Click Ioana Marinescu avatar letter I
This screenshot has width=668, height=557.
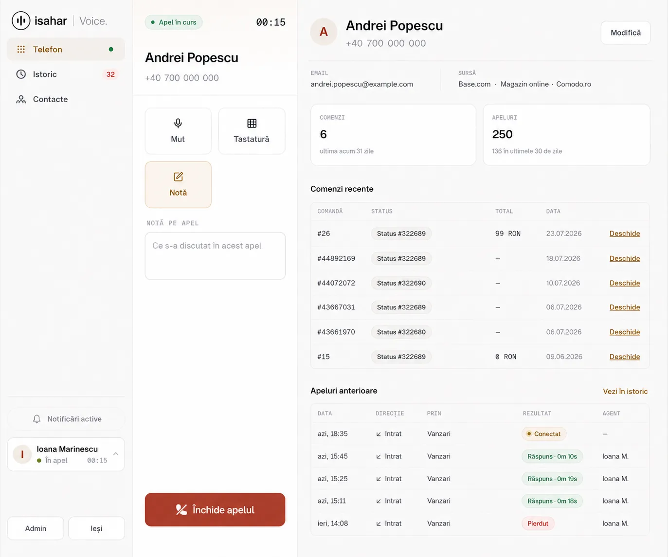point(22,455)
